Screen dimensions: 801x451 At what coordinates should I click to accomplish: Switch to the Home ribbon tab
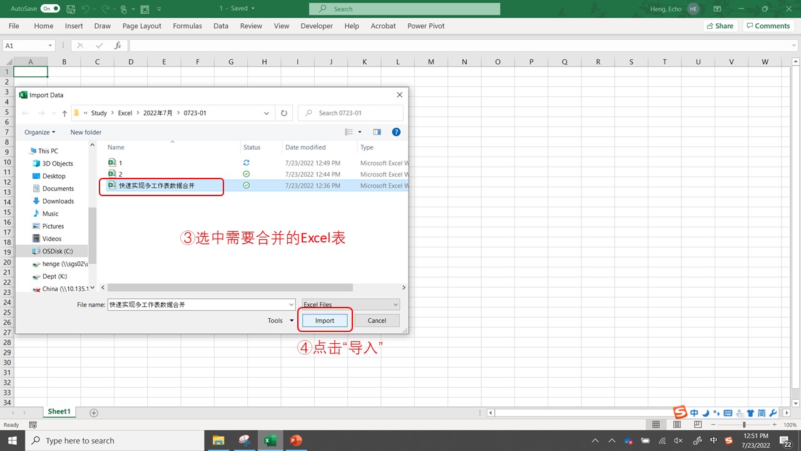click(x=44, y=26)
